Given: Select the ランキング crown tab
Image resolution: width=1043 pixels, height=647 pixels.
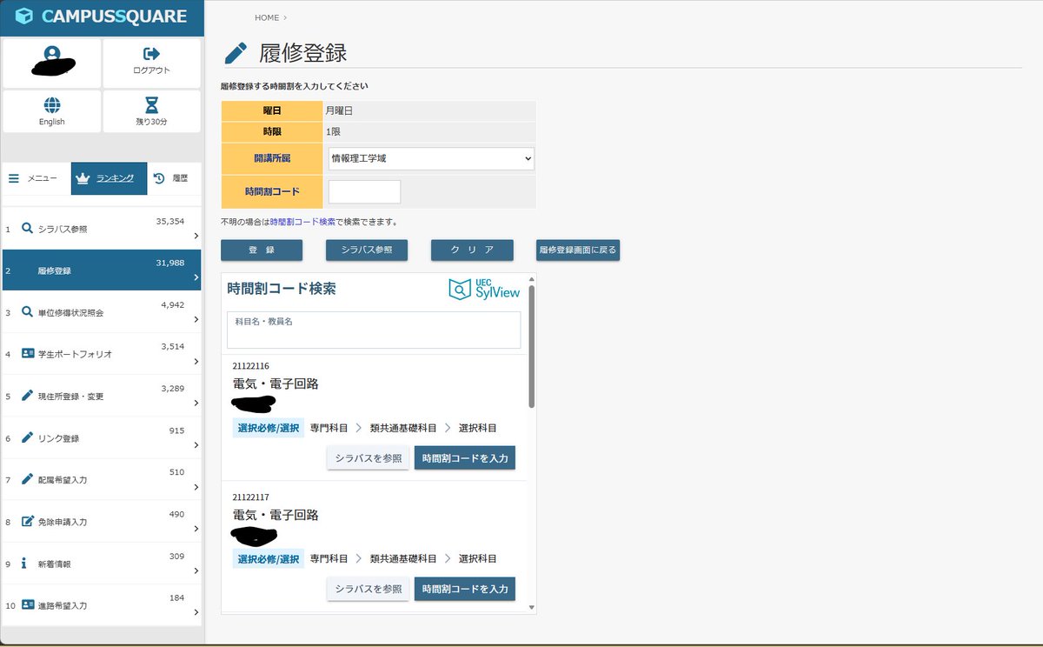Looking at the screenshot, I should (109, 178).
